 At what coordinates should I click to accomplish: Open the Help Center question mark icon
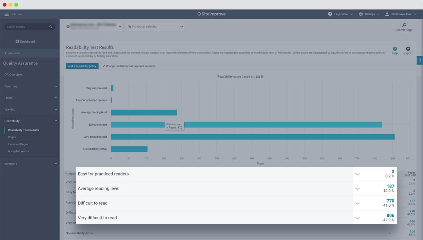pyautogui.click(x=330, y=14)
